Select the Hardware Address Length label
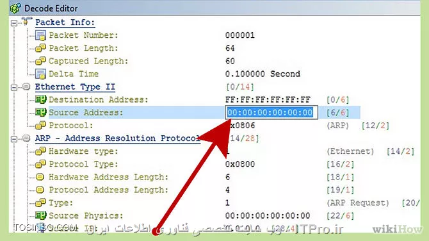Image resolution: width=429 pixels, height=241 pixels. click(109, 177)
